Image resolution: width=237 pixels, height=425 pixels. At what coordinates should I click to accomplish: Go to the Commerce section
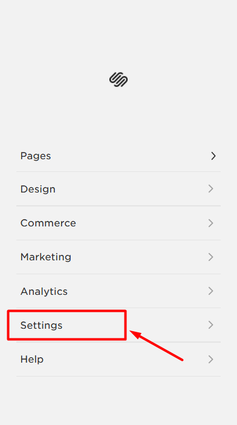click(x=48, y=223)
